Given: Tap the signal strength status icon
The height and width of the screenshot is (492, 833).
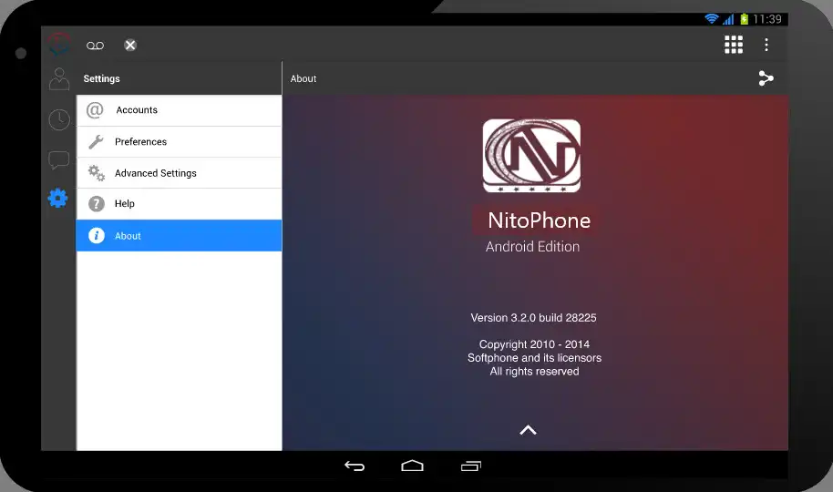Looking at the screenshot, I should (x=728, y=19).
